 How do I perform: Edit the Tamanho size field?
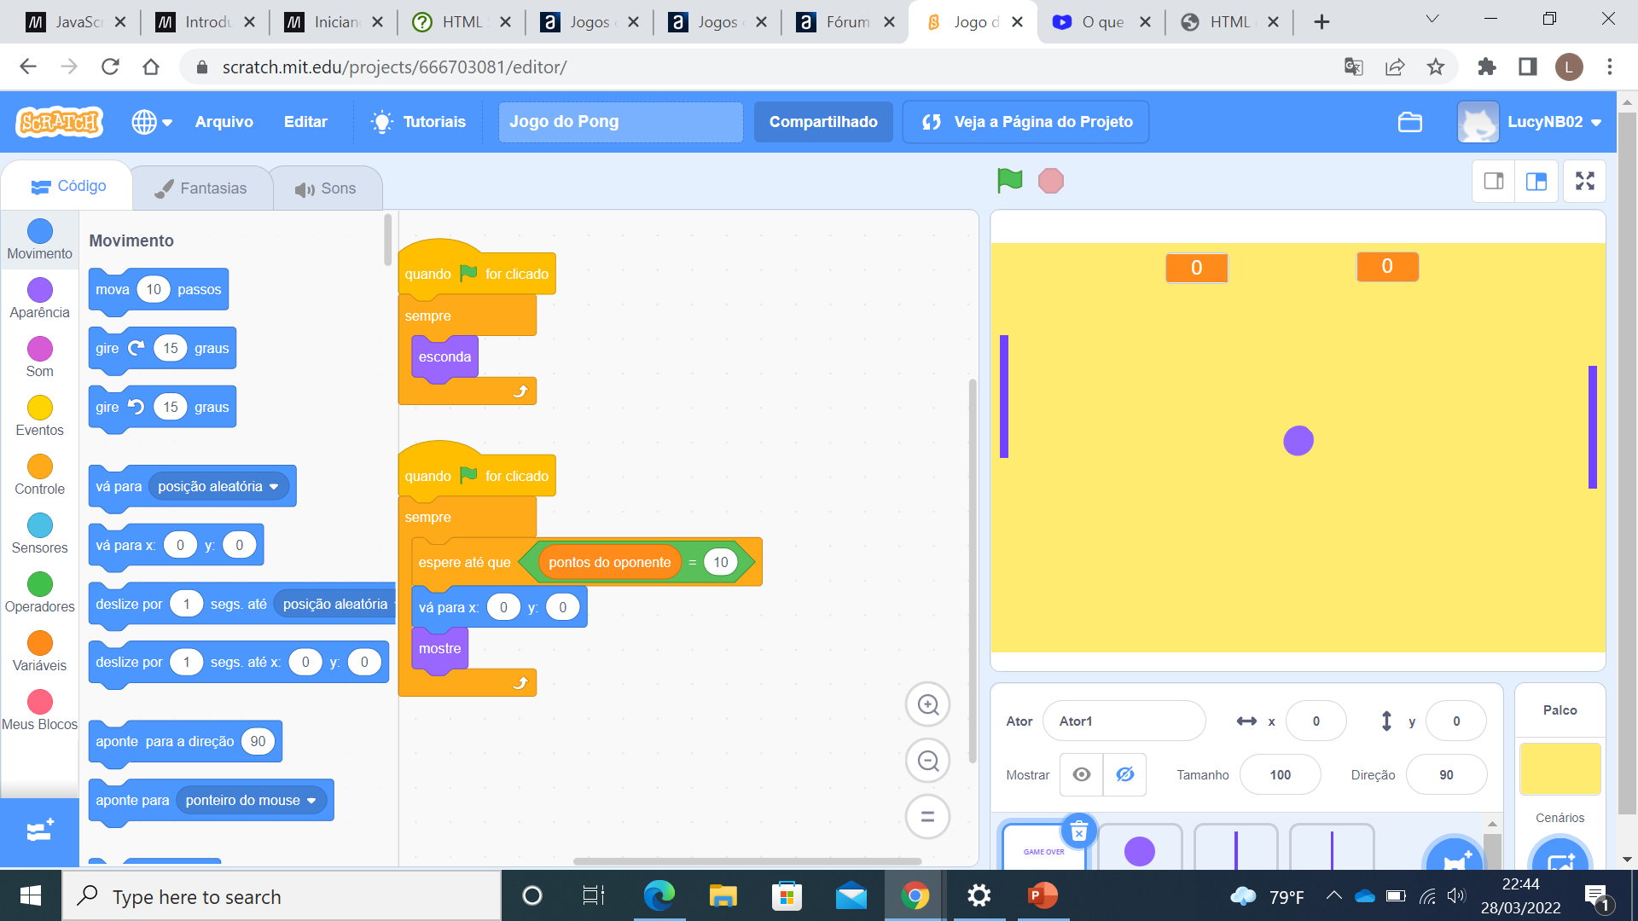(x=1280, y=774)
